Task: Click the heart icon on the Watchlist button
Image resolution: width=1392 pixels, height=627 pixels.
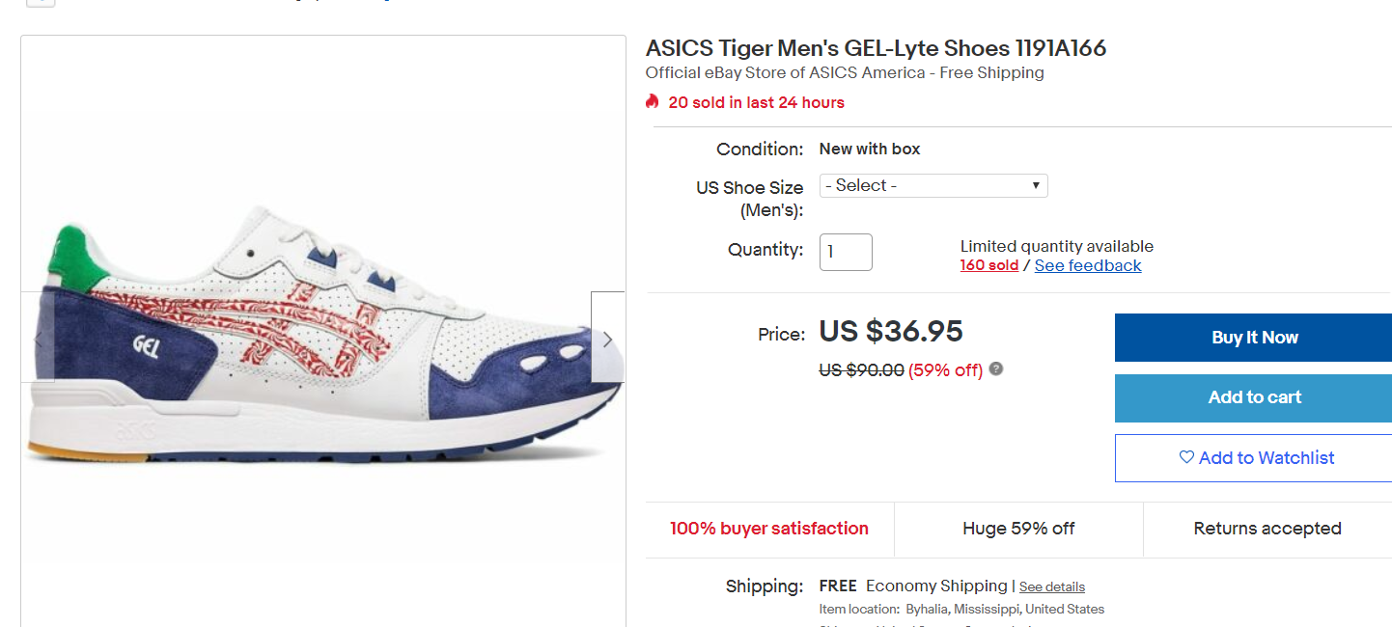Action: tap(1186, 457)
